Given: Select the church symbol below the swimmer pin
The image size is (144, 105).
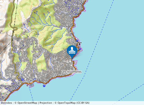Looking at the screenshot, I should (72, 62).
